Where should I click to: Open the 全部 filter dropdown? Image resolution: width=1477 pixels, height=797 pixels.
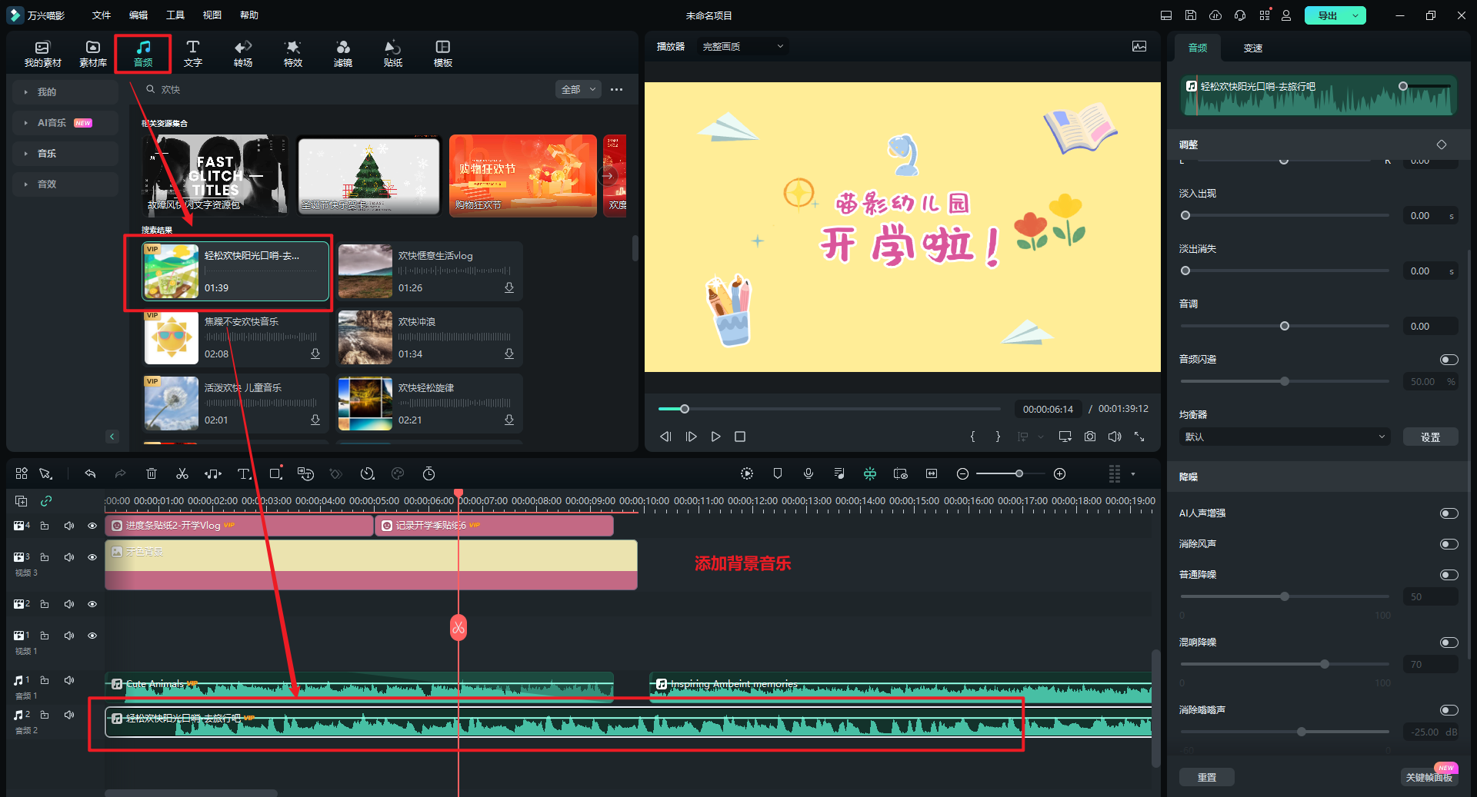tap(578, 90)
